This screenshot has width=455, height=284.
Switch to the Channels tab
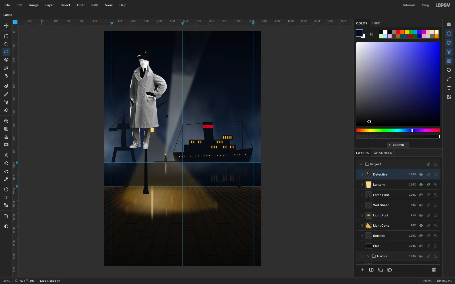point(383,153)
